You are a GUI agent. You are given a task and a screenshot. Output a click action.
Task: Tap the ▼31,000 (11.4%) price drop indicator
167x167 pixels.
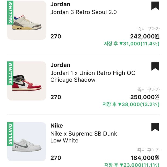point(131,44)
